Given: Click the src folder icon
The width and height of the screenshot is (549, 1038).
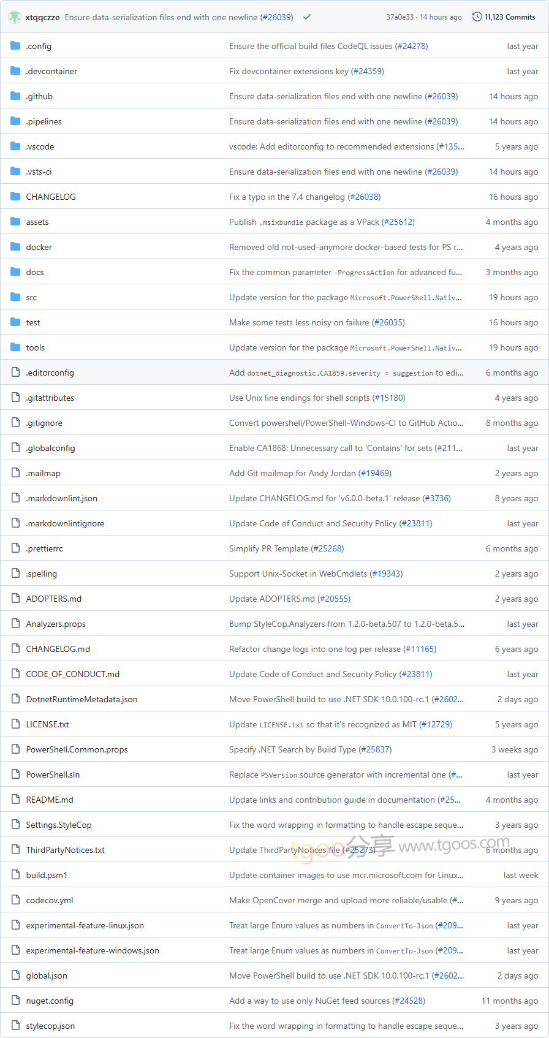Looking at the screenshot, I should [x=15, y=297].
